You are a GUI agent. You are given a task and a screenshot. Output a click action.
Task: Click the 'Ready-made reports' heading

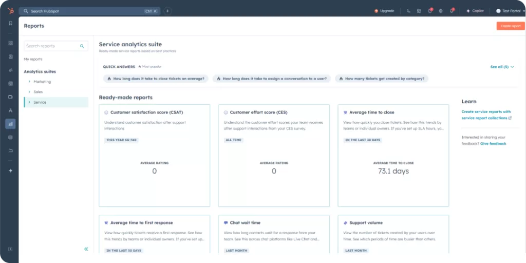pos(125,98)
